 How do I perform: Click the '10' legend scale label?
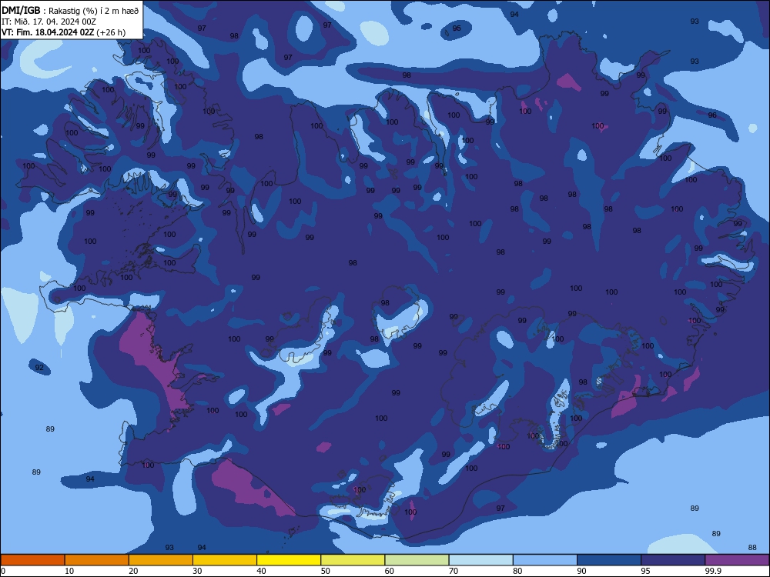click(69, 571)
